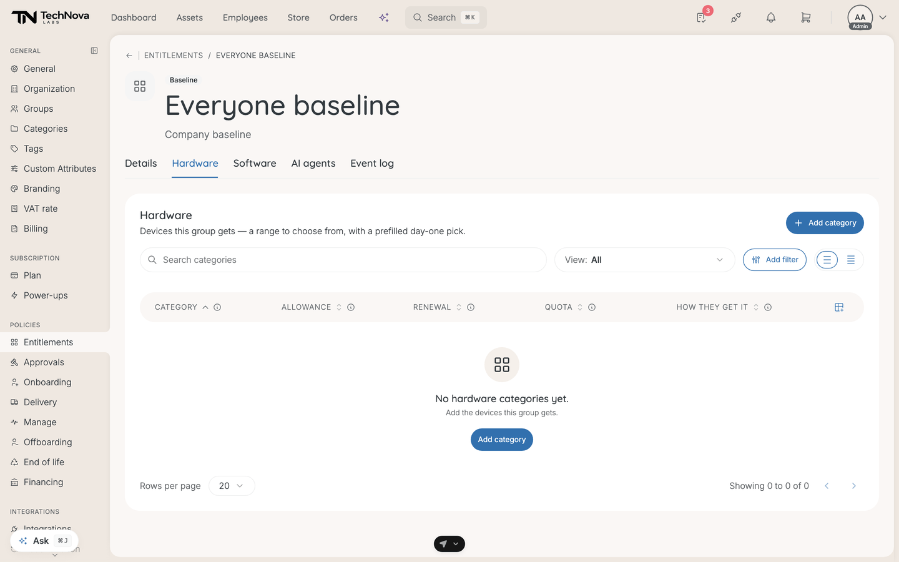The height and width of the screenshot is (562, 899).
Task: Go back using the breadcrumb arrow
Action: (129, 56)
